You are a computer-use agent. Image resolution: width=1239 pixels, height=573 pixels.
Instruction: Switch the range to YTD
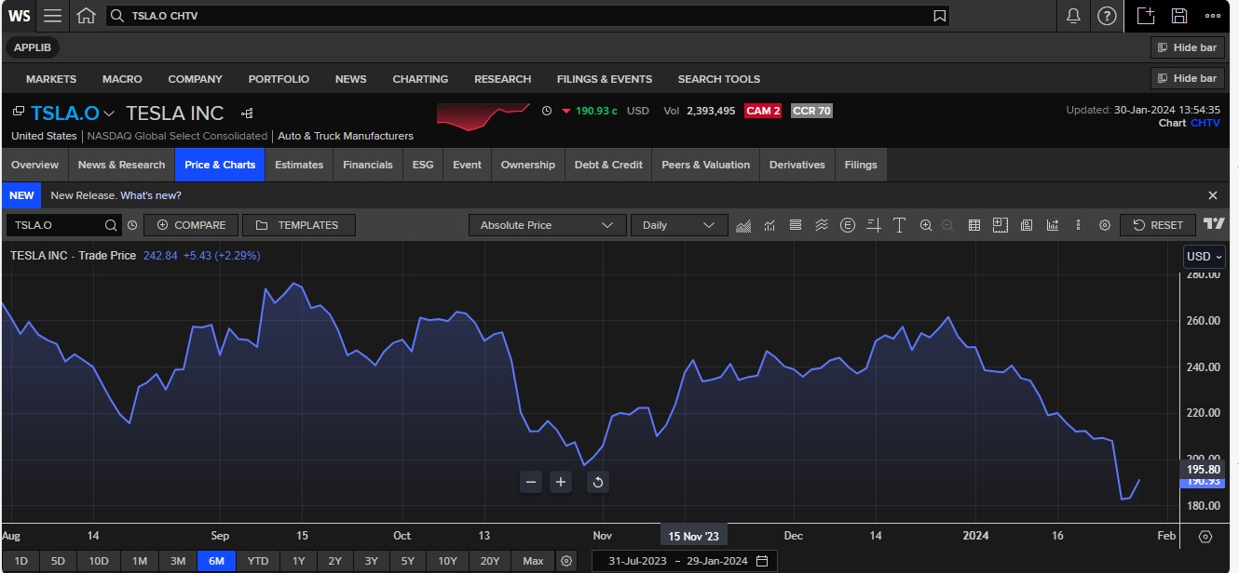coord(258,561)
